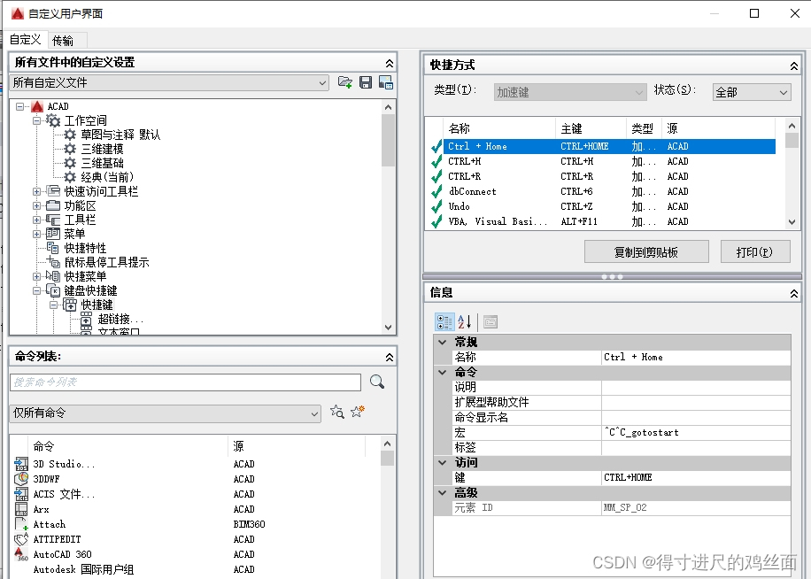
Task: Click the 快速访问工具栏 tree icon
Action: [53, 191]
